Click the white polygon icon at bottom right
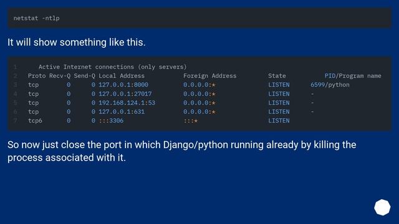This screenshot has width=399, height=224. coord(382,207)
